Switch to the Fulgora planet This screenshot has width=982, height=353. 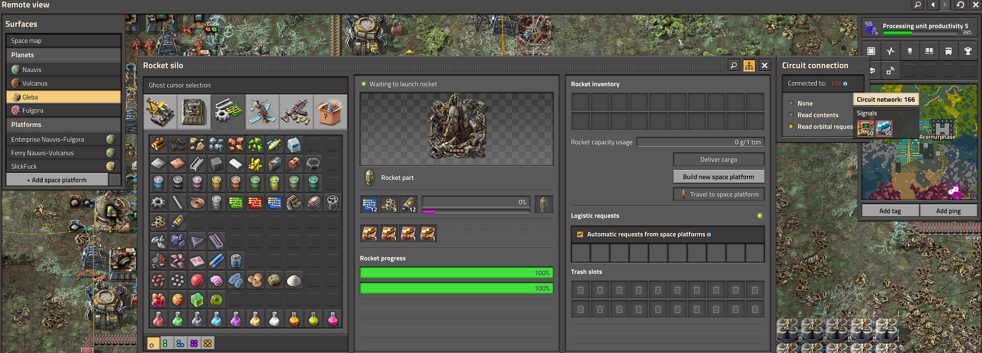(x=64, y=110)
